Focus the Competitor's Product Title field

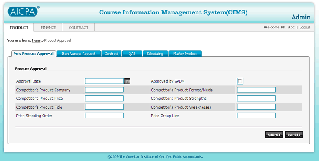(104, 107)
